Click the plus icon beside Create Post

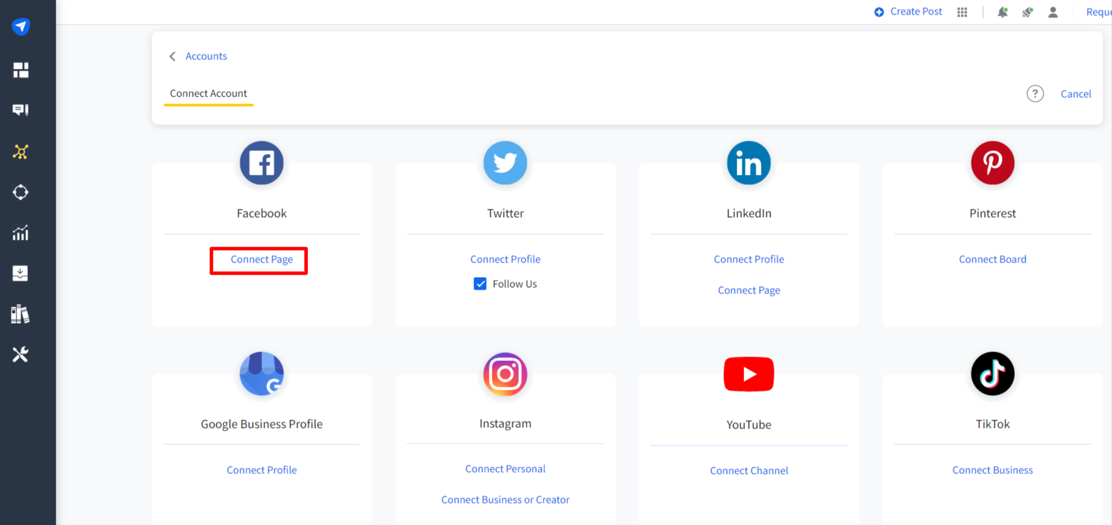pyautogui.click(x=879, y=12)
